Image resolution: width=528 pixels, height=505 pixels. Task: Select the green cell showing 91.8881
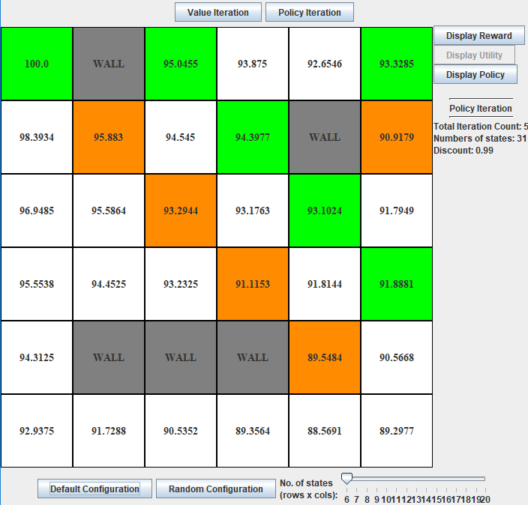click(x=397, y=285)
